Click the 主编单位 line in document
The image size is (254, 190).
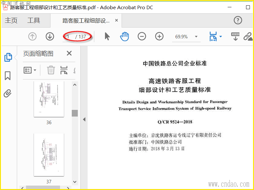pyautogui.click(x=175, y=135)
